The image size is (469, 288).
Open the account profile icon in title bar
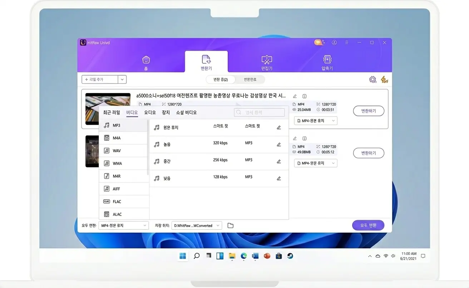coord(334,42)
